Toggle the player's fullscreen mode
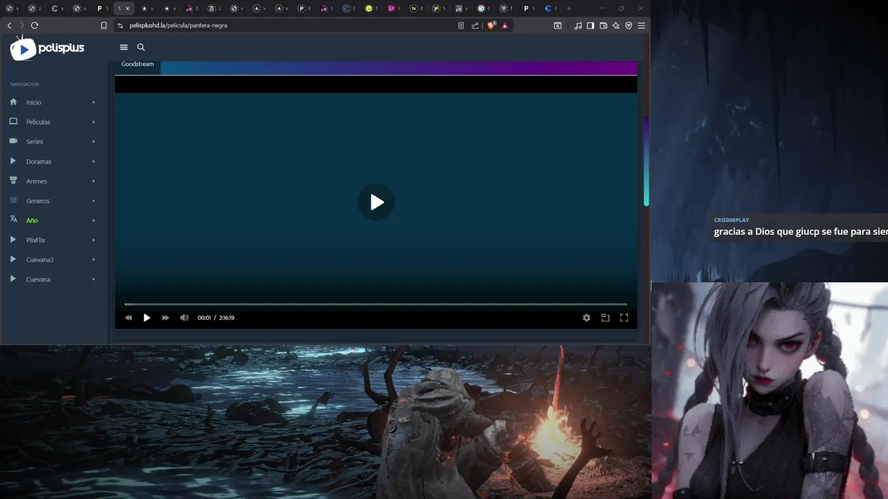This screenshot has height=499, width=888. 624,317
